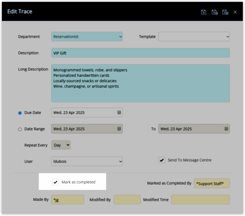
Task: Open the Due Date calendar picker icon
Action: tap(119, 112)
